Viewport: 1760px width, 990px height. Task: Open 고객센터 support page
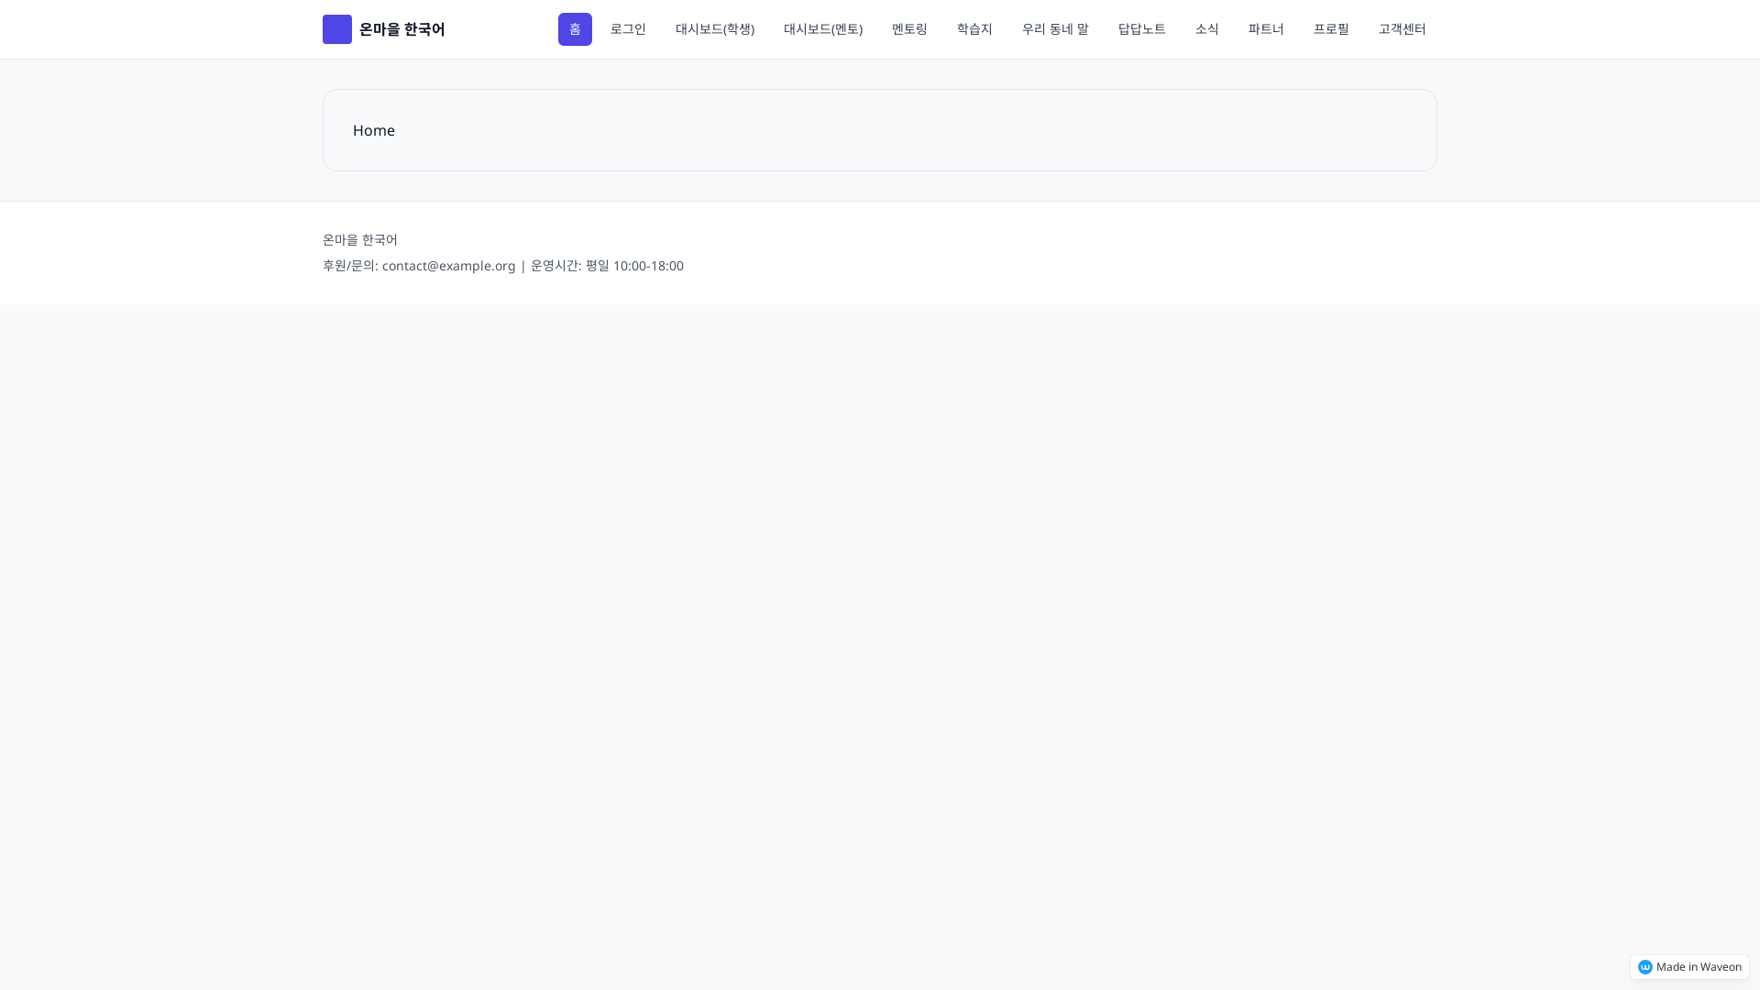[1402, 29]
